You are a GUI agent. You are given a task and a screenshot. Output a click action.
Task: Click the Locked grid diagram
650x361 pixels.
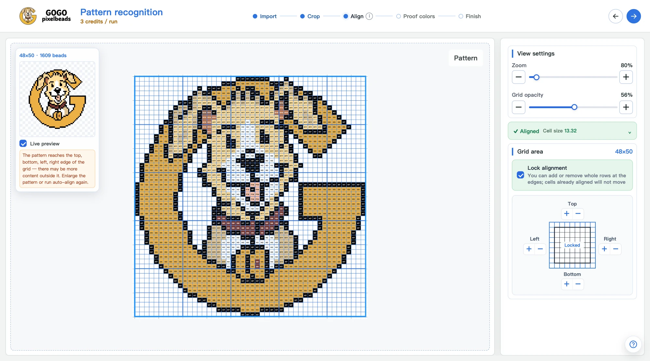pyautogui.click(x=572, y=245)
